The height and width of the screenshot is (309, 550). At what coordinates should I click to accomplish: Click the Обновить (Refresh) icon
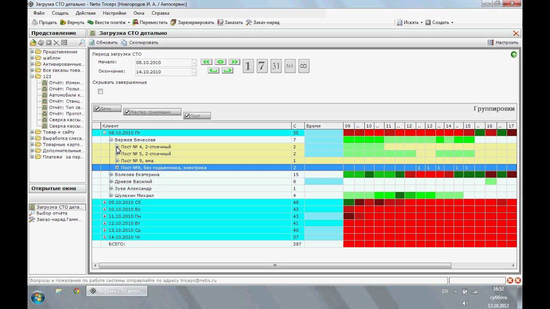click(x=92, y=42)
